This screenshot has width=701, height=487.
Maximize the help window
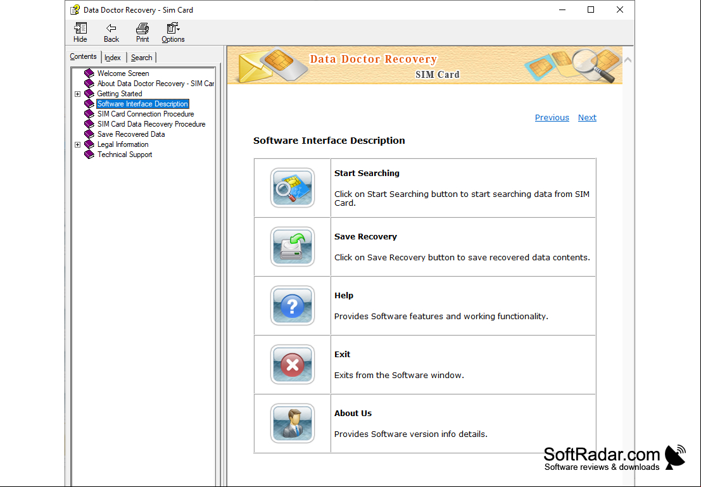point(591,10)
